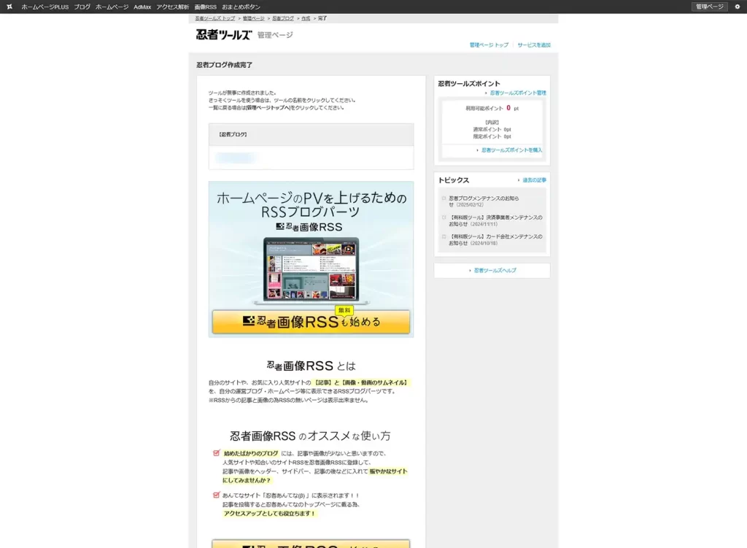The image size is (747, 548).
Task: Click 忍者ツールズポイントを購入 link
Action: (511, 150)
